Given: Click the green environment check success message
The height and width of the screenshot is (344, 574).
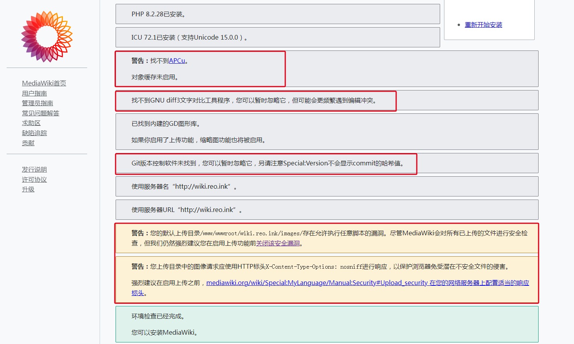Looking at the screenshot, I should (x=326, y=324).
